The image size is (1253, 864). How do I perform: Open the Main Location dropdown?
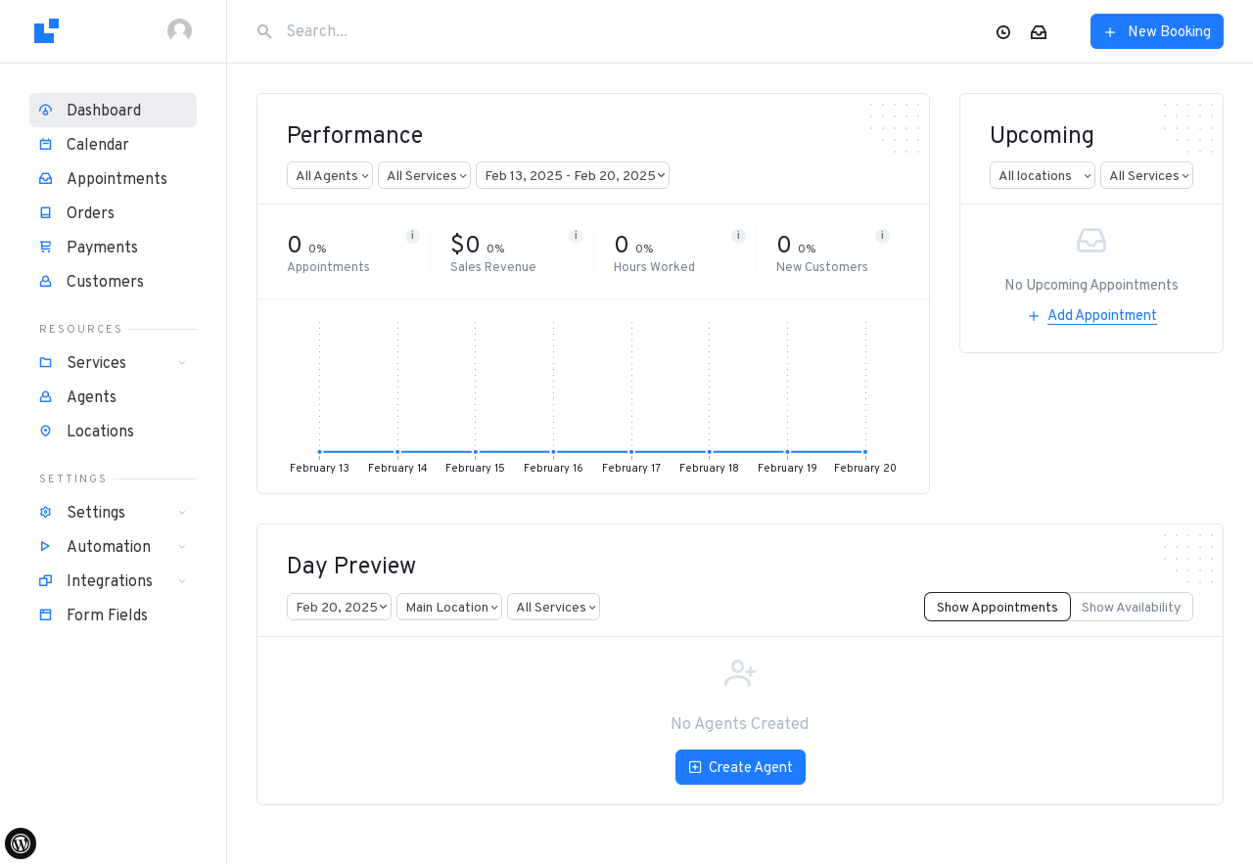pyautogui.click(x=449, y=607)
